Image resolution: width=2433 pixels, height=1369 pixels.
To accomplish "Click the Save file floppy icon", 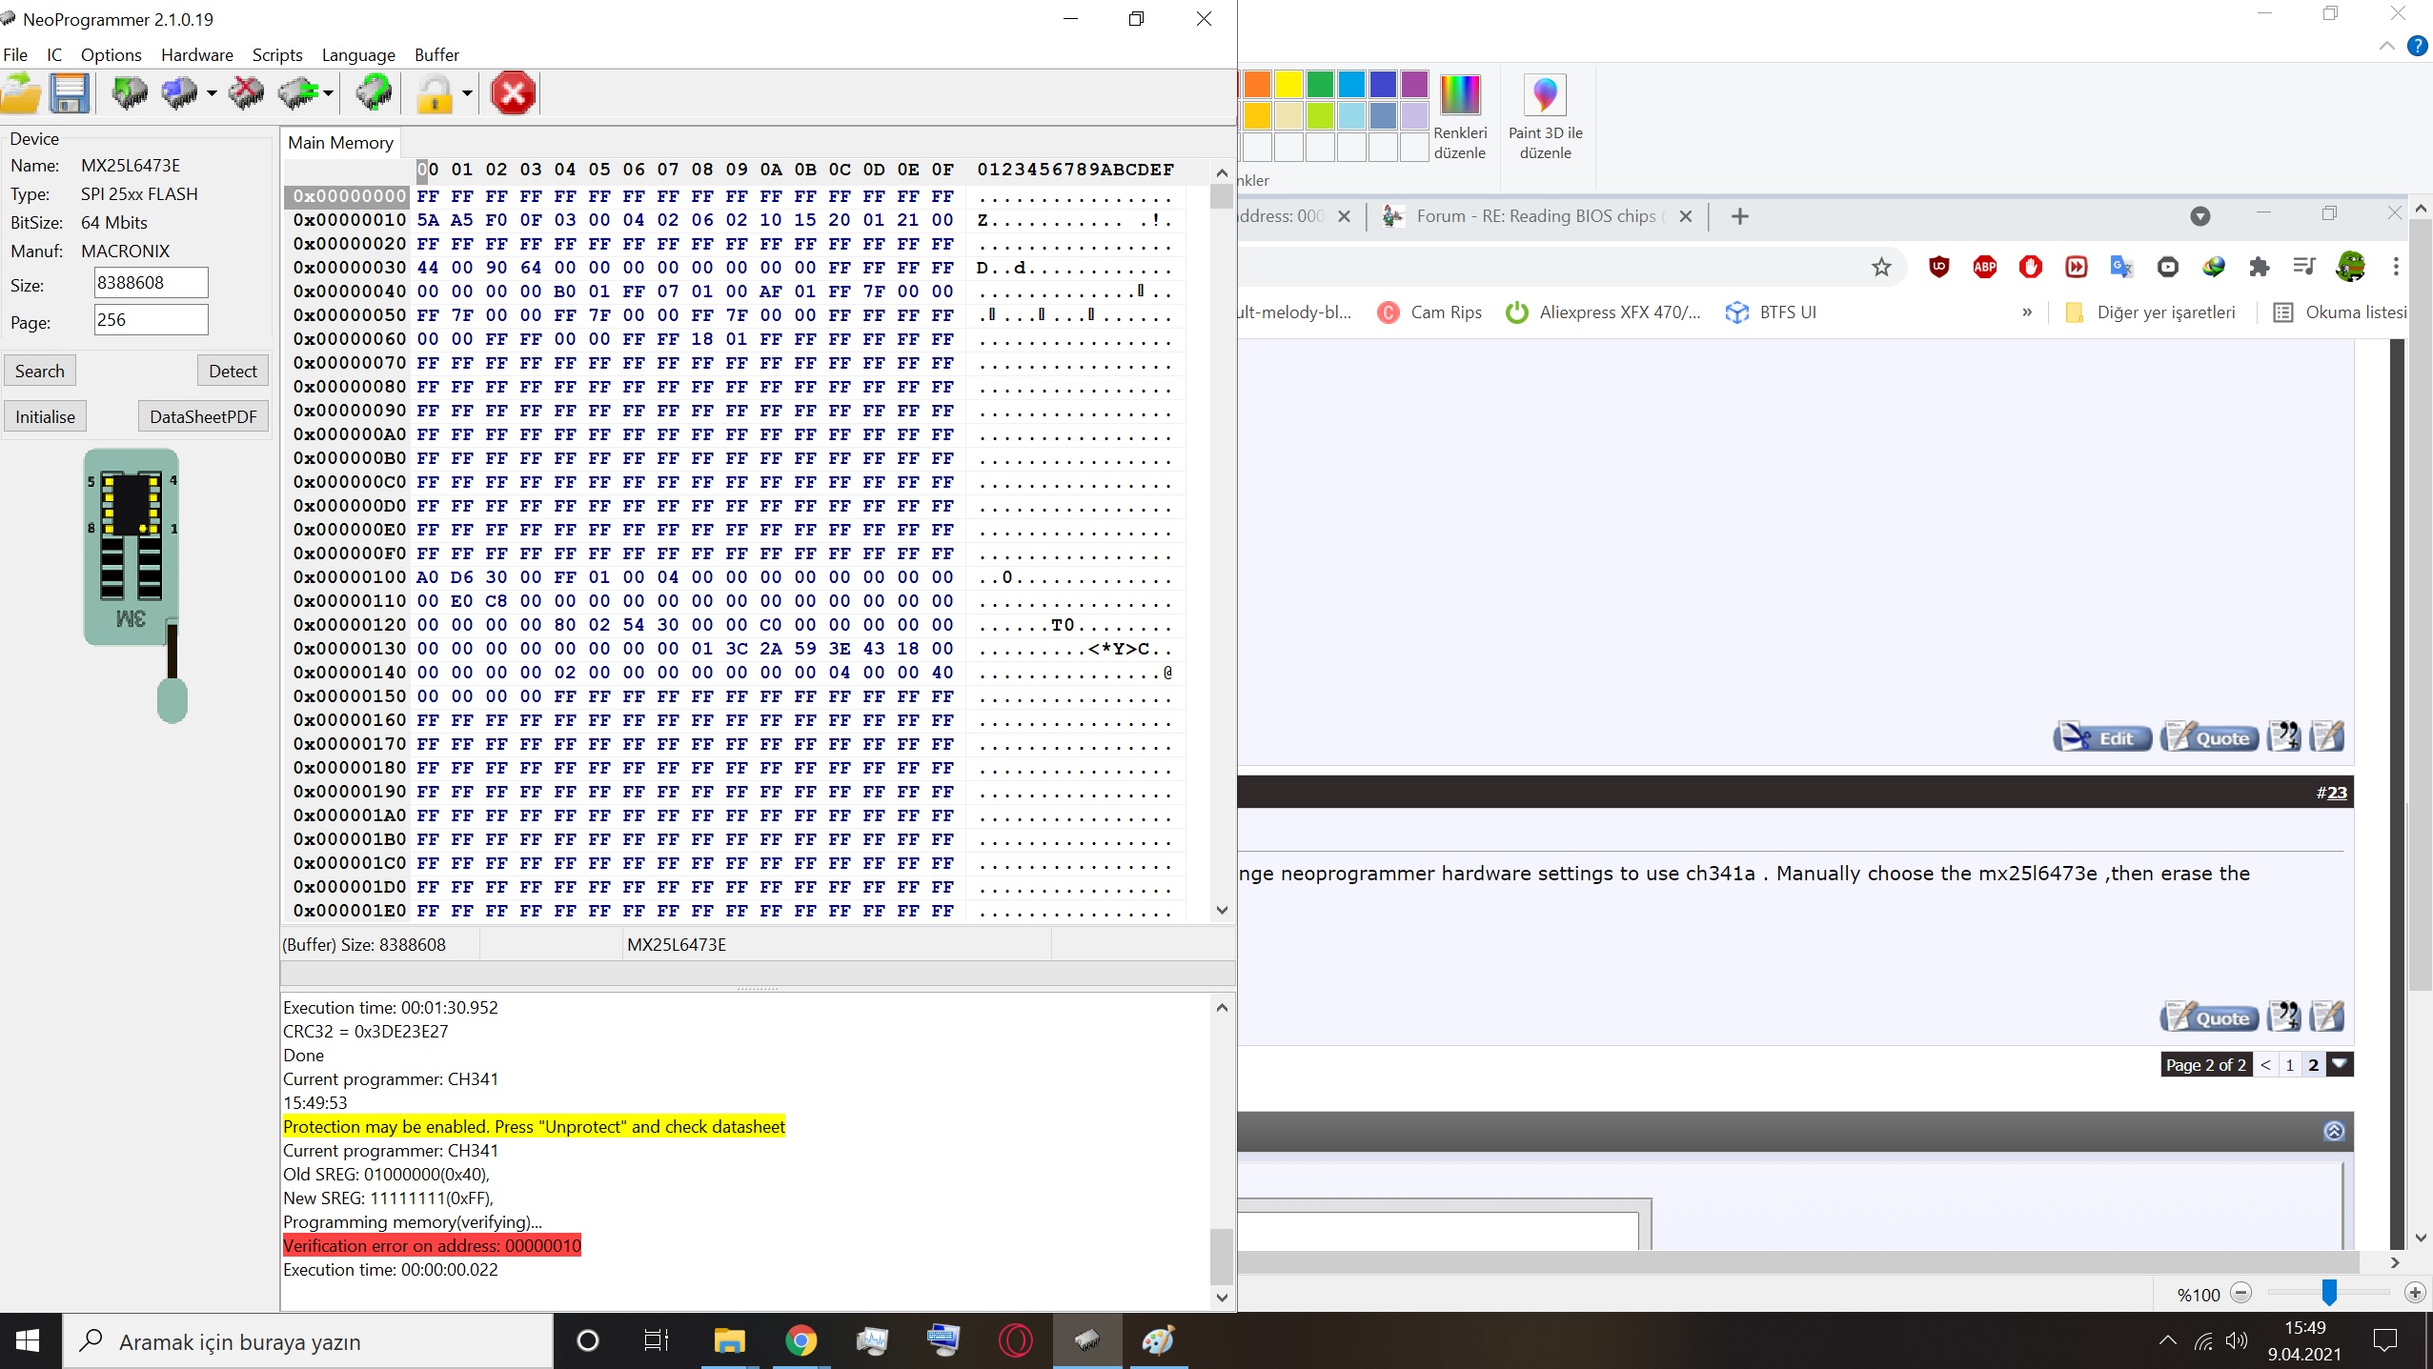I will click(x=71, y=93).
